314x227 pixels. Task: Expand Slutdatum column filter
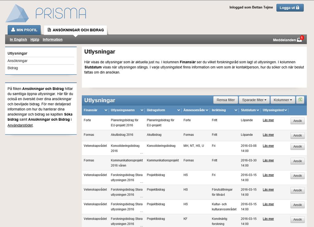point(258,110)
